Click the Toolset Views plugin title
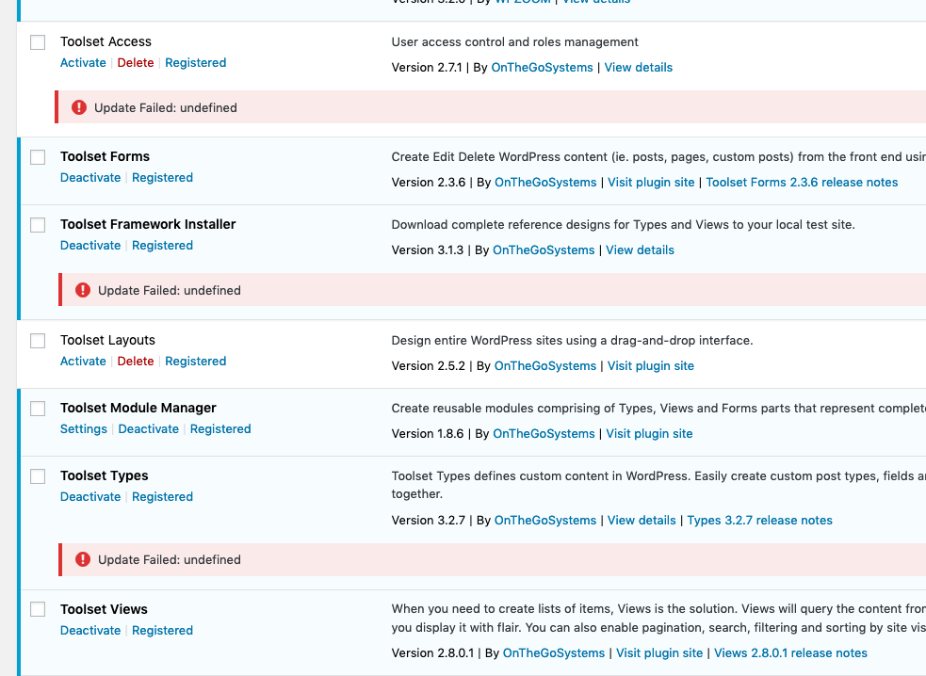Image resolution: width=926 pixels, height=676 pixels. point(104,609)
